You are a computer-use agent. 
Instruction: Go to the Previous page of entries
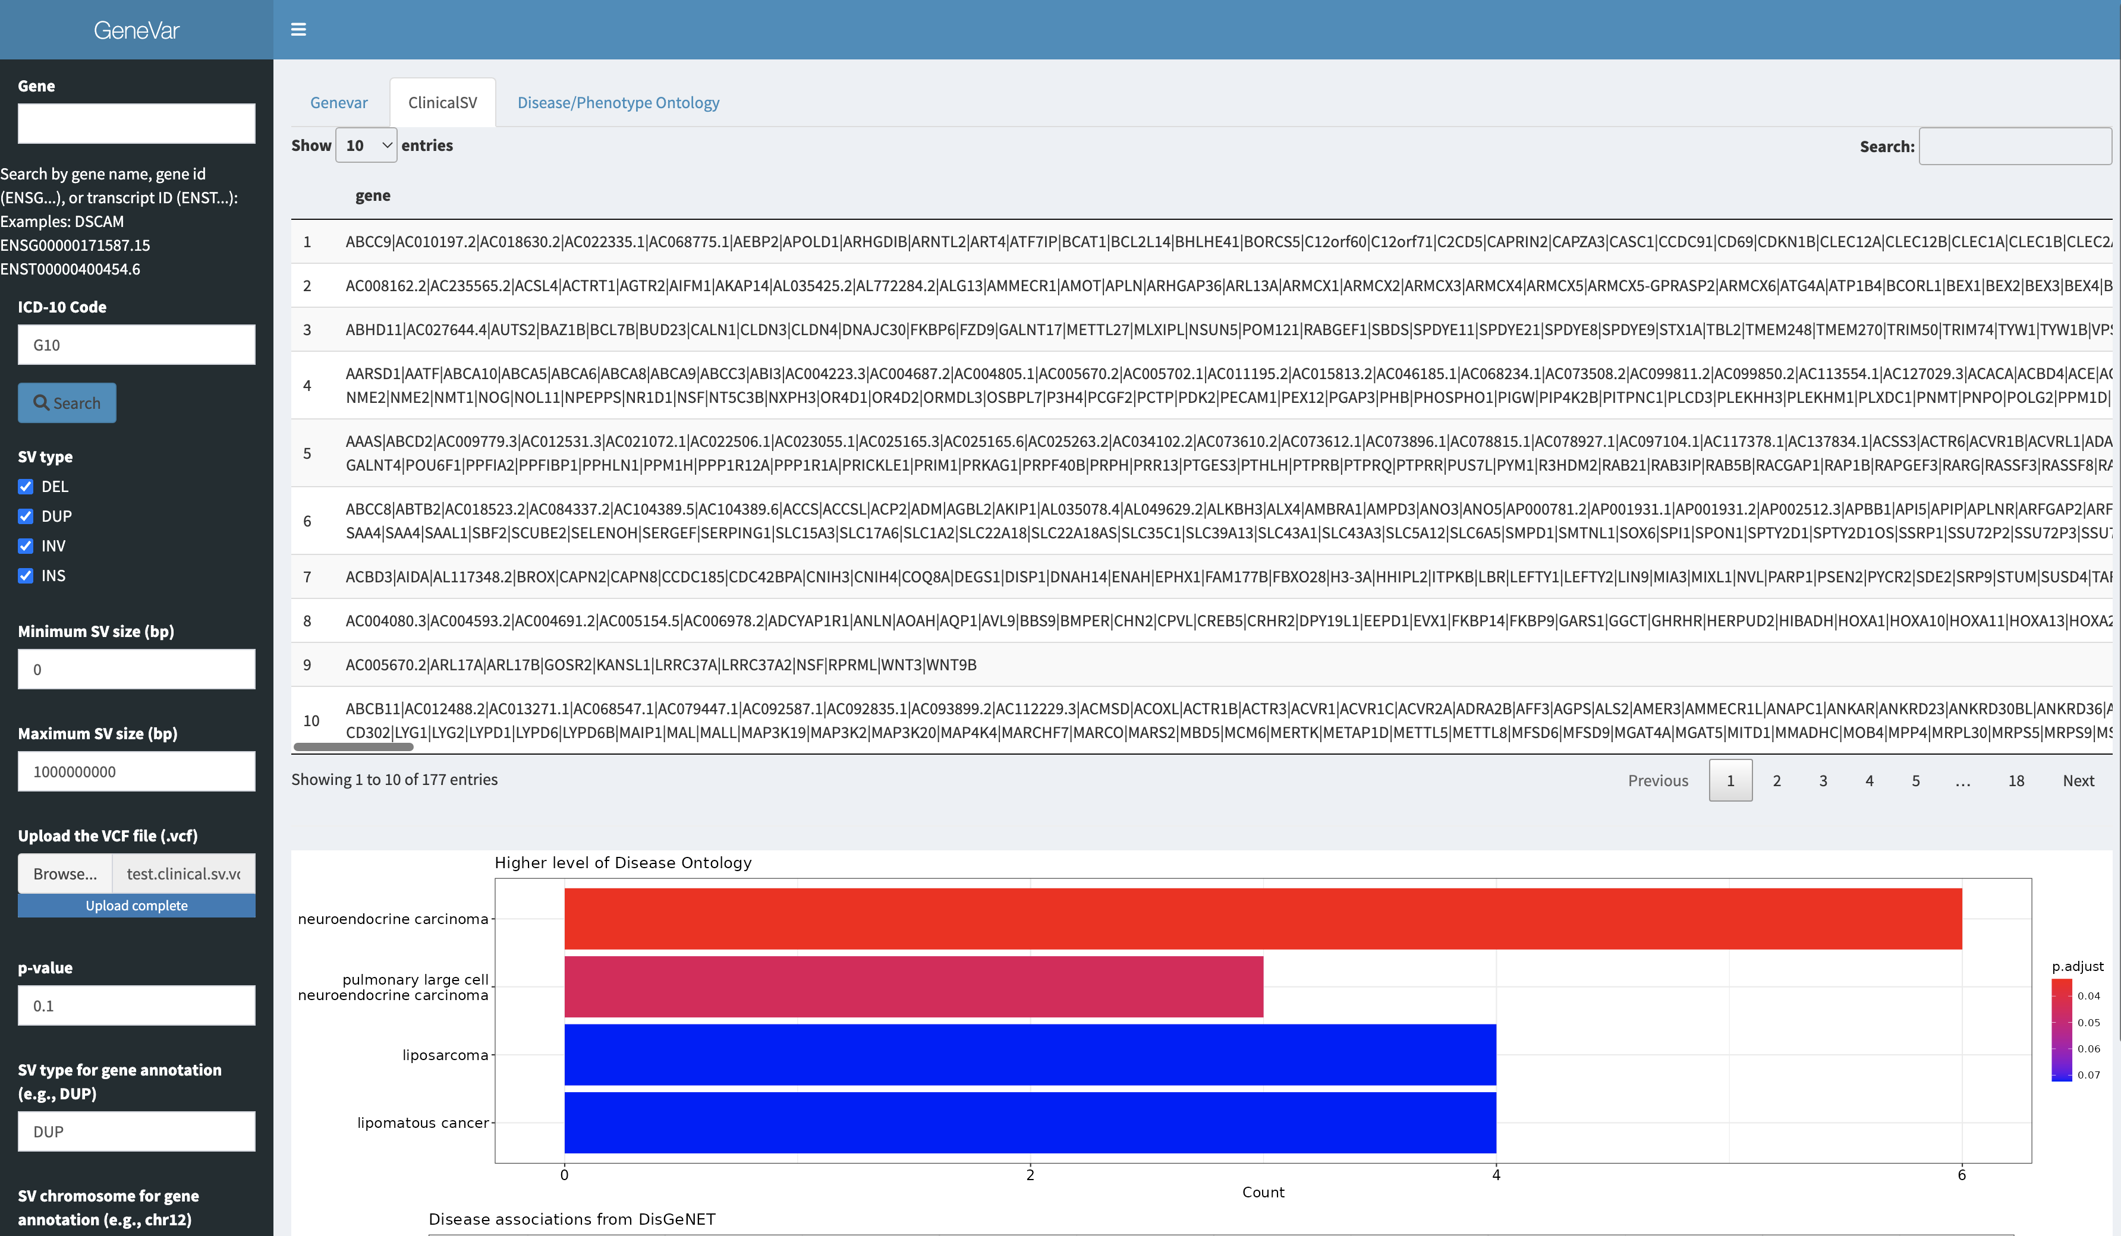pos(1658,781)
